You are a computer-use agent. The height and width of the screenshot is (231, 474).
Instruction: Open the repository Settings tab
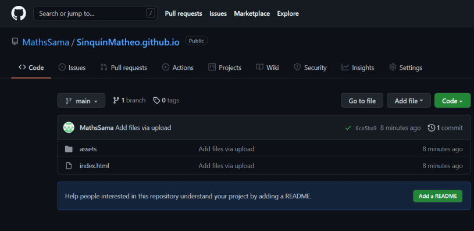coord(406,67)
